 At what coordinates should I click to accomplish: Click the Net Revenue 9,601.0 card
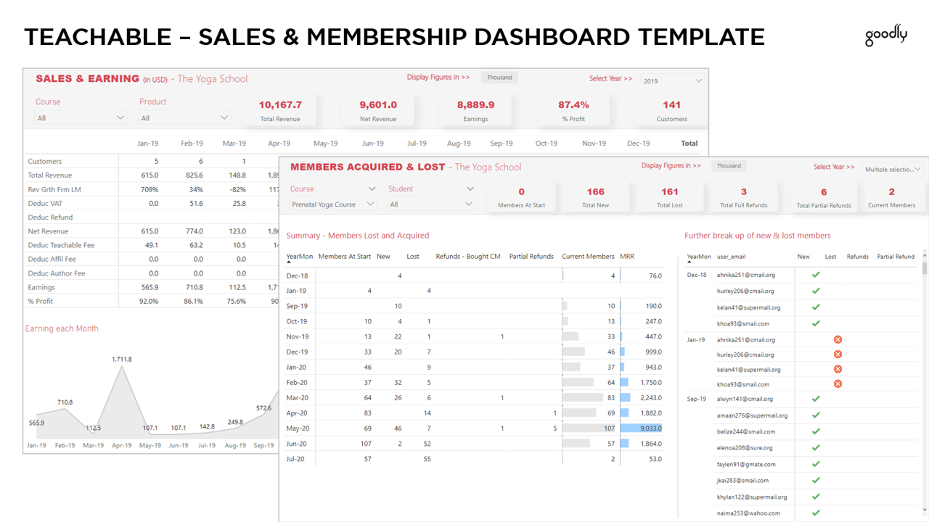click(x=378, y=111)
